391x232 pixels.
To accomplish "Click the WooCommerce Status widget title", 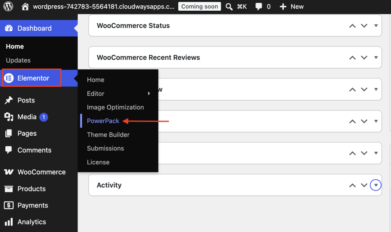I will pyautogui.click(x=133, y=26).
